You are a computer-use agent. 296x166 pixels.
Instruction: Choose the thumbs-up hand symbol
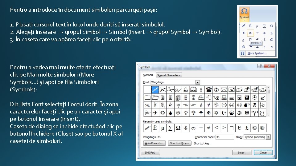tap(170, 105)
